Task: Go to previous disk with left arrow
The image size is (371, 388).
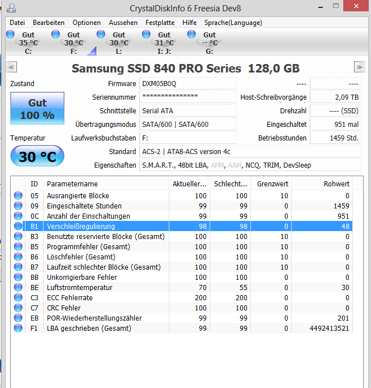Action: click(x=11, y=67)
